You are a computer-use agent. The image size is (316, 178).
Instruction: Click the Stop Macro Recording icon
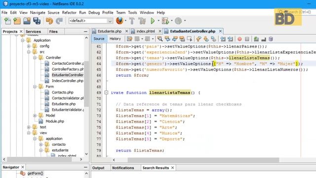[x=247, y=39]
